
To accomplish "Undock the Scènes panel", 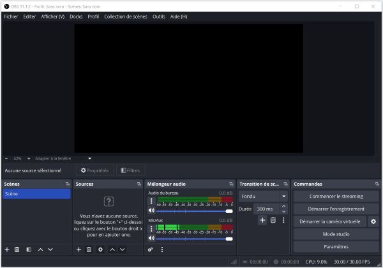I will click(x=68, y=184).
